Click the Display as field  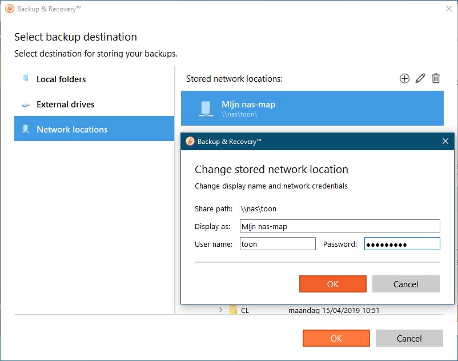(340, 226)
